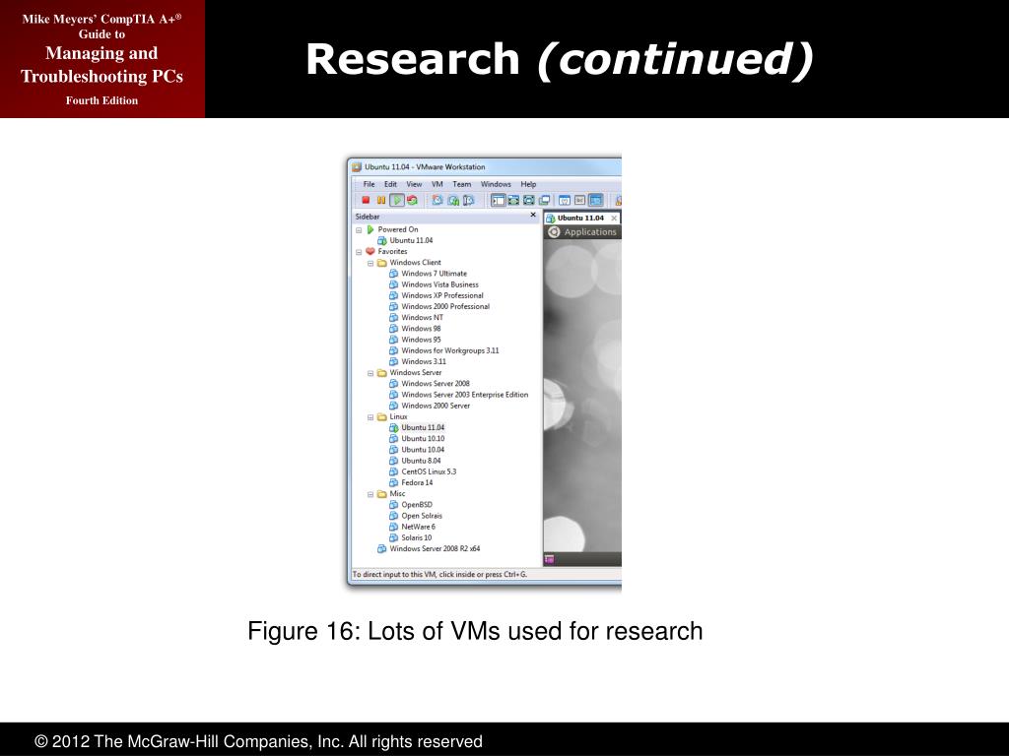Collapse the Powered On tree node
This screenshot has height=756, width=1009.
(x=359, y=230)
